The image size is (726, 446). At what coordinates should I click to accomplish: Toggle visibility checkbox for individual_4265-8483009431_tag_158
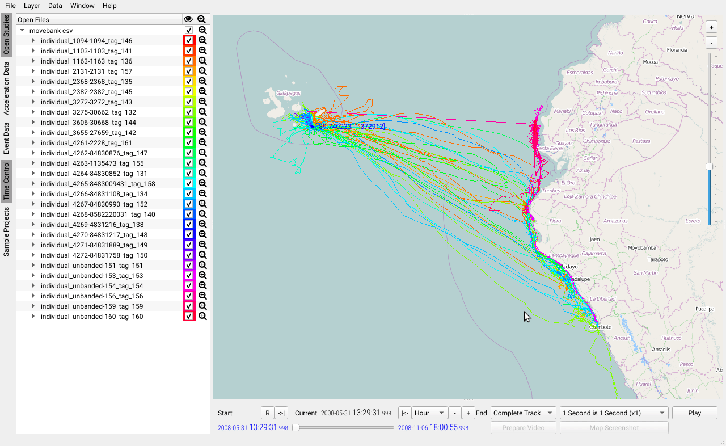point(189,184)
